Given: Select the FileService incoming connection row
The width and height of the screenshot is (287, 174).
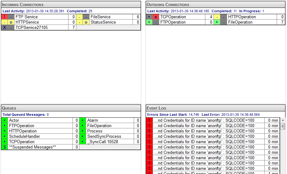Looking at the screenshot, I should point(100,17).
